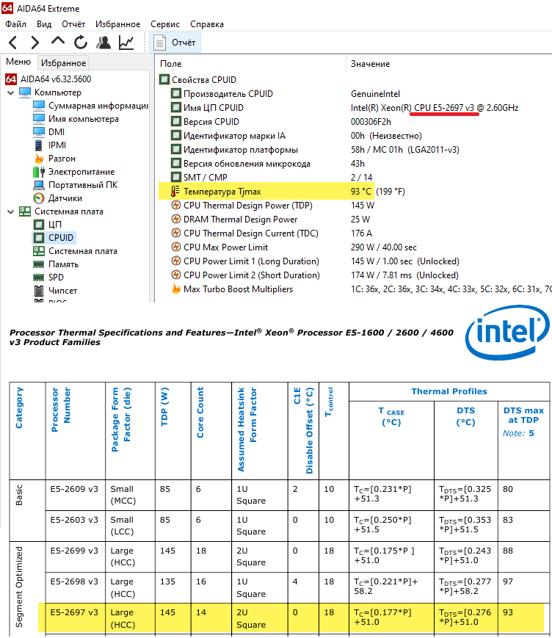Select the Свойства CPUID group row

(x=197, y=80)
